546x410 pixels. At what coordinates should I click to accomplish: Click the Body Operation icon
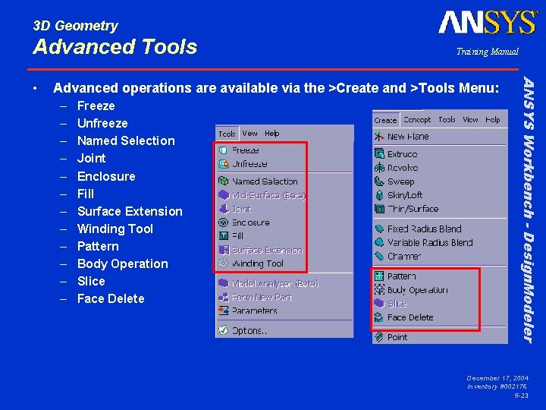coord(379,290)
